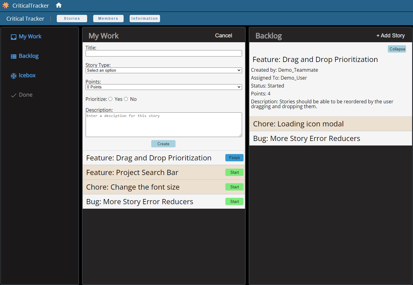413x285 pixels.
Task: Collapse the Drag and Drop story details
Action: 397,49
